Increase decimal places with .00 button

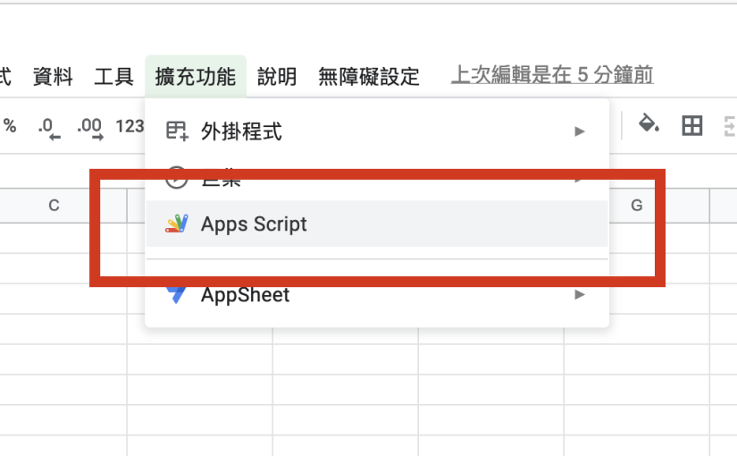[89, 127]
